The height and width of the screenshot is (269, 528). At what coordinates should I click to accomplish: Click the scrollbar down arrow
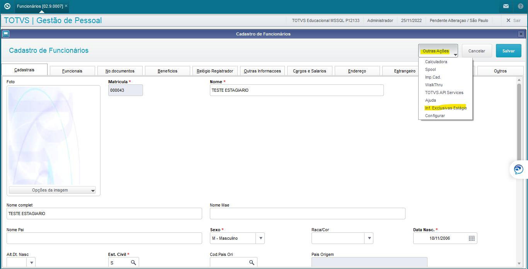click(519, 263)
